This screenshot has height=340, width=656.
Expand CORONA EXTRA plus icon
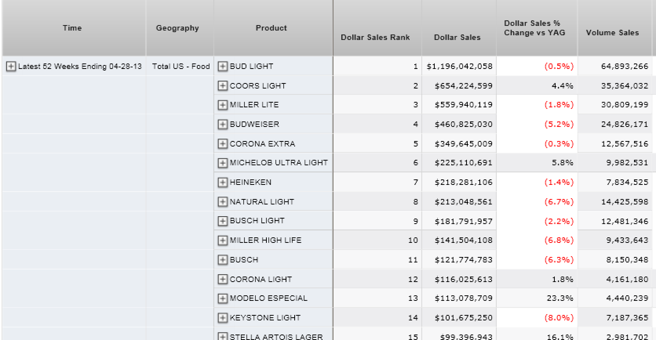(222, 143)
